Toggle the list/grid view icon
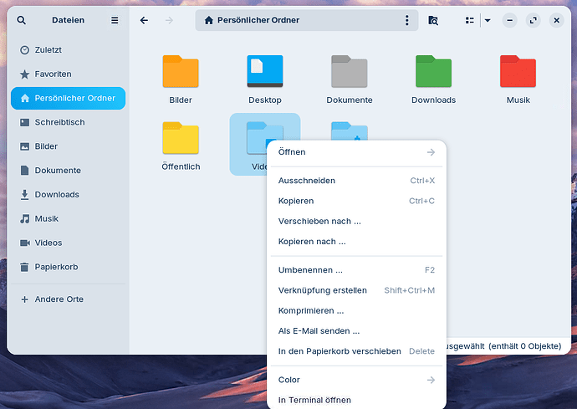This screenshot has height=409, width=577. 470,20
